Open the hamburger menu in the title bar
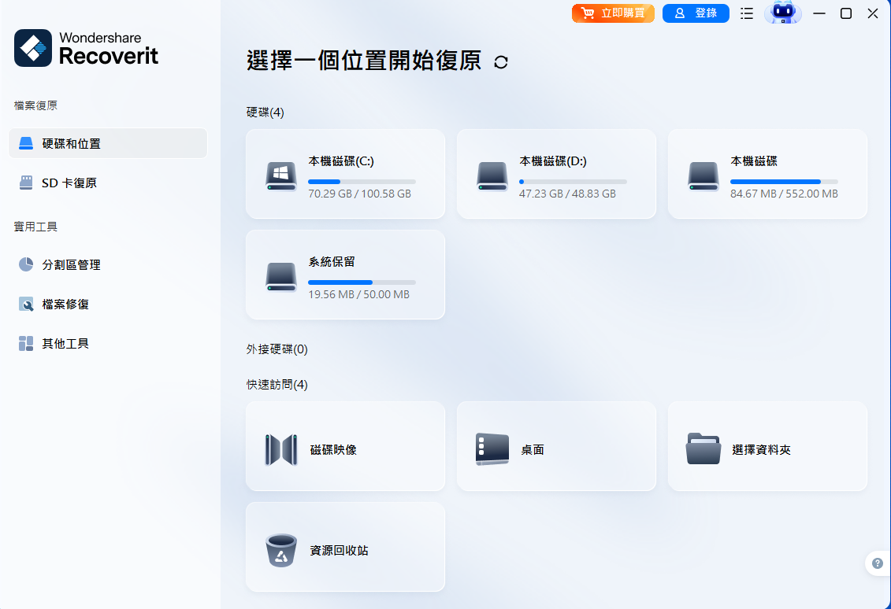Image resolution: width=891 pixels, height=609 pixels. click(747, 13)
